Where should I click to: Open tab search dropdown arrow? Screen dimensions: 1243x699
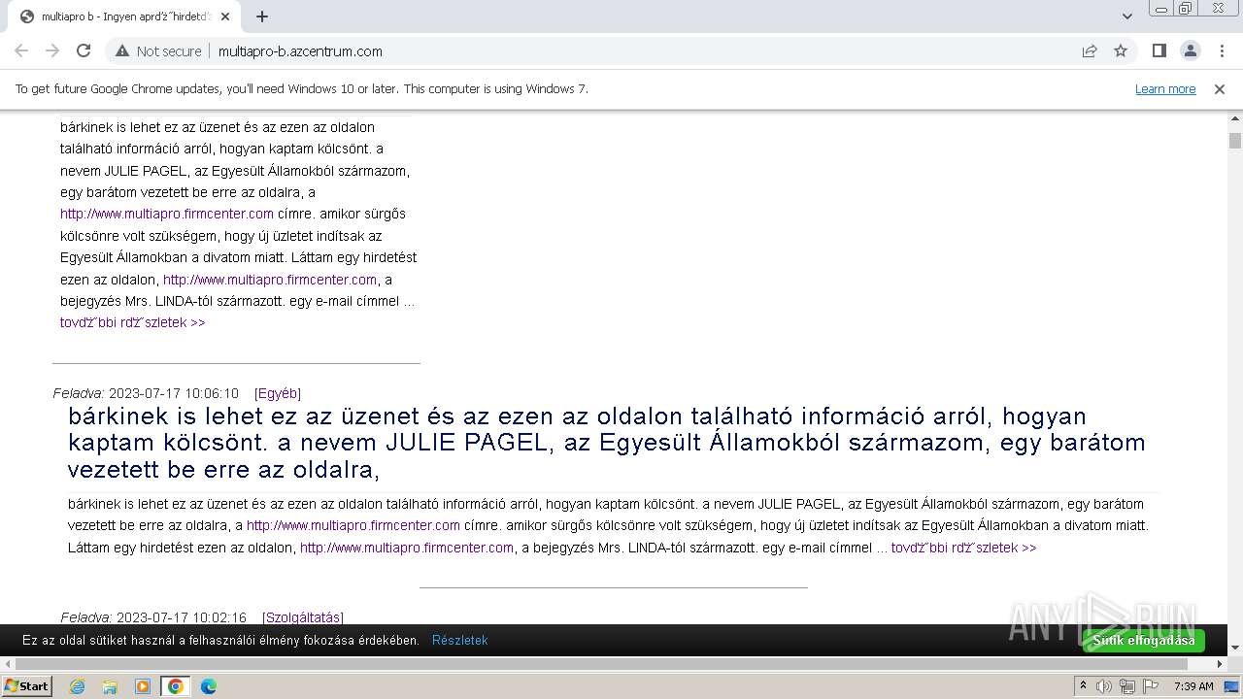point(1127,17)
